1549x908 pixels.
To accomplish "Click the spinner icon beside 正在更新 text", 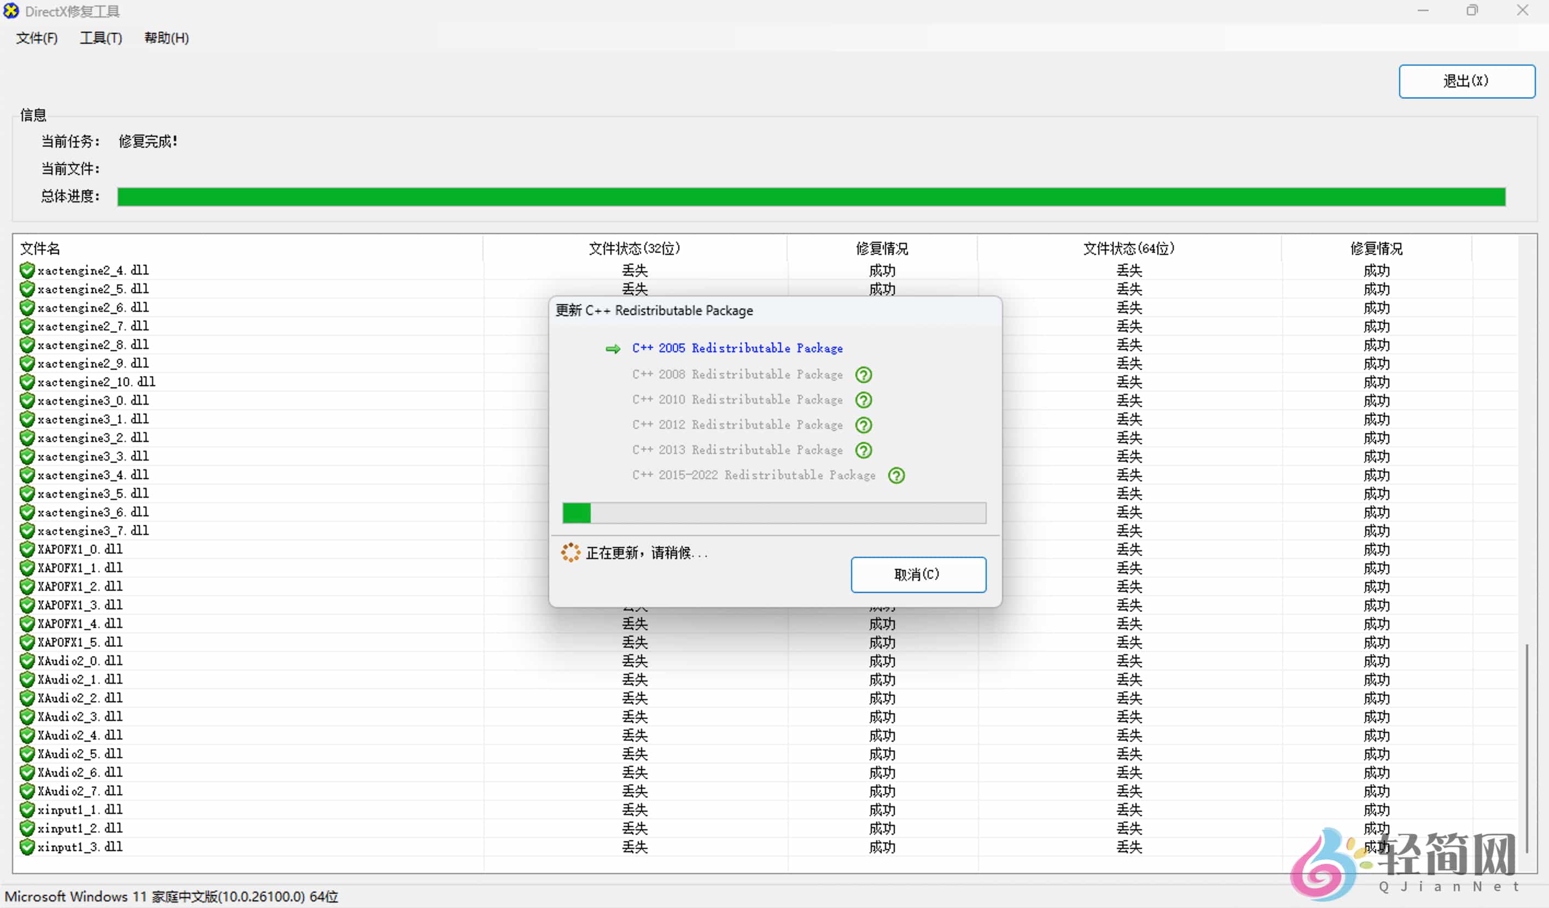I will [570, 552].
